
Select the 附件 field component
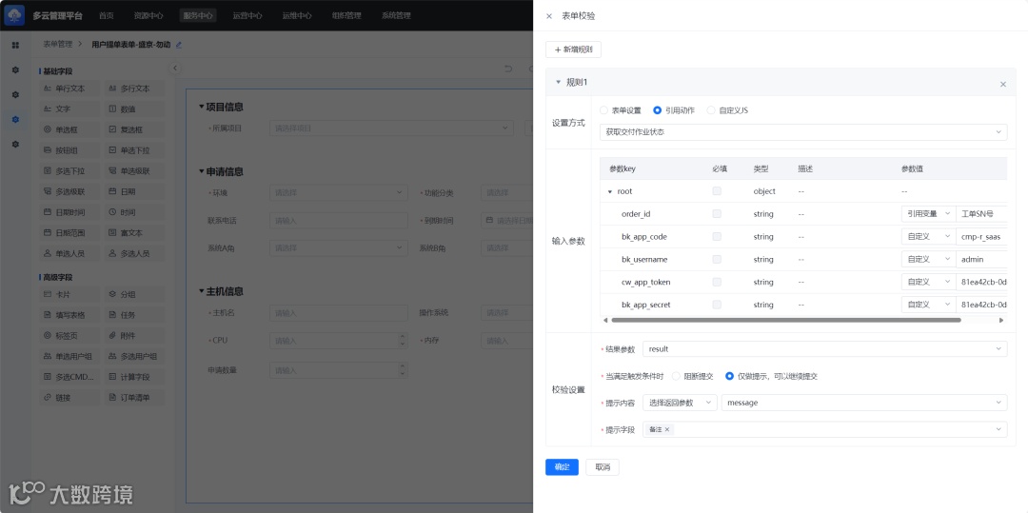point(135,335)
